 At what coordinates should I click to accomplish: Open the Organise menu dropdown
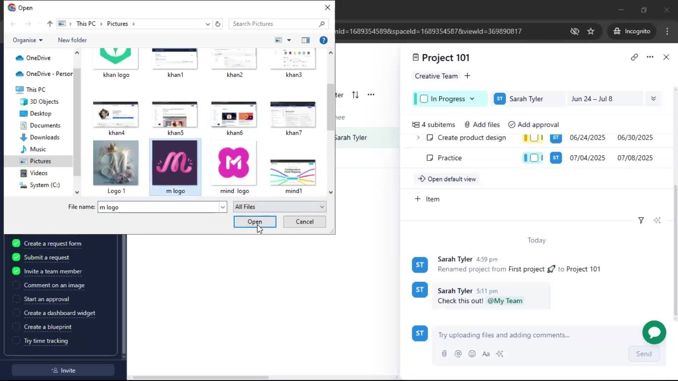(x=28, y=40)
